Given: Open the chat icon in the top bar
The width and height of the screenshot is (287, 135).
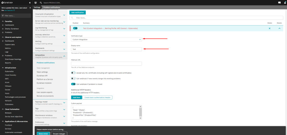Looking at the screenshot, I should (279, 3).
